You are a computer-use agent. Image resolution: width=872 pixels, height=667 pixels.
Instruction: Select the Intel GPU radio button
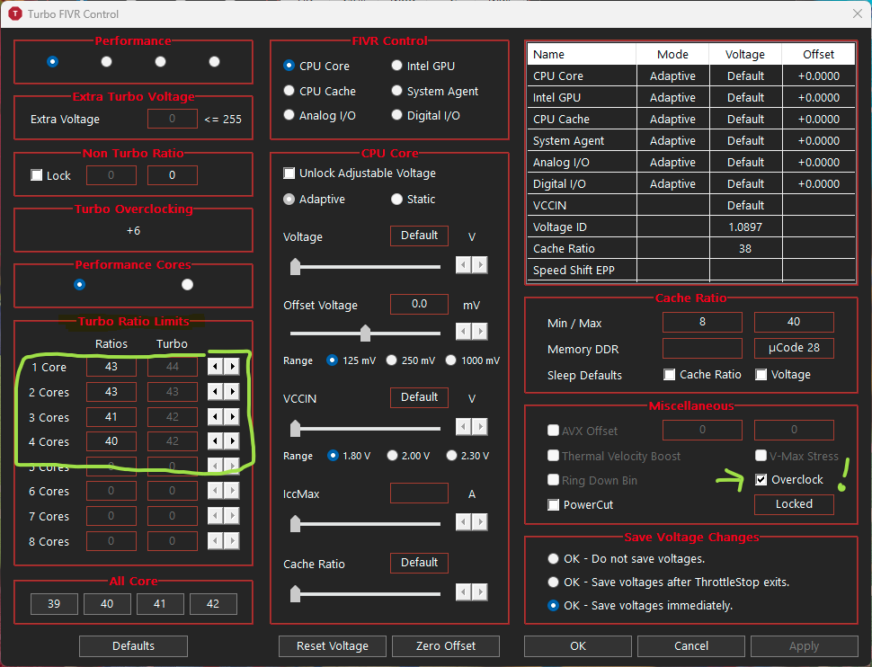tap(397, 66)
